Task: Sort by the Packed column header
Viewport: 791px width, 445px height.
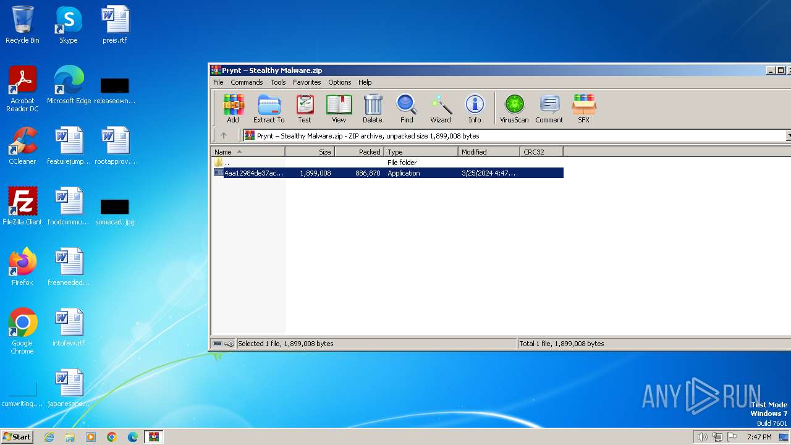Action: point(359,151)
